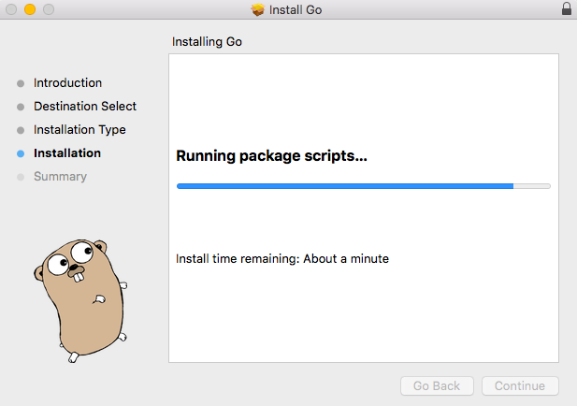Click the faded bullet beside Summary
Viewport: 577px width, 406px height.
pos(21,178)
